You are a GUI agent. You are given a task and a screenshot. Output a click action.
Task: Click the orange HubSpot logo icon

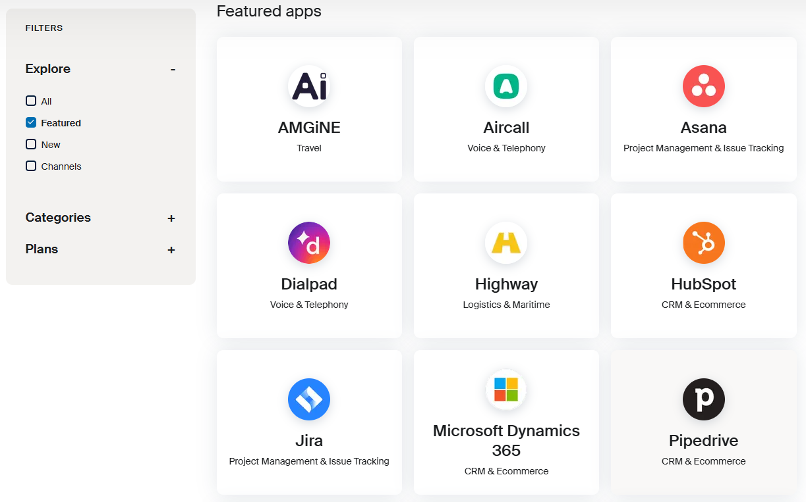point(704,243)
